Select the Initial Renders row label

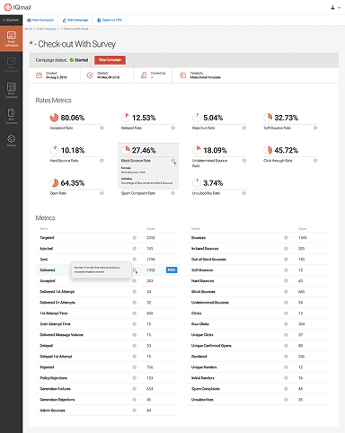(203, 378)
